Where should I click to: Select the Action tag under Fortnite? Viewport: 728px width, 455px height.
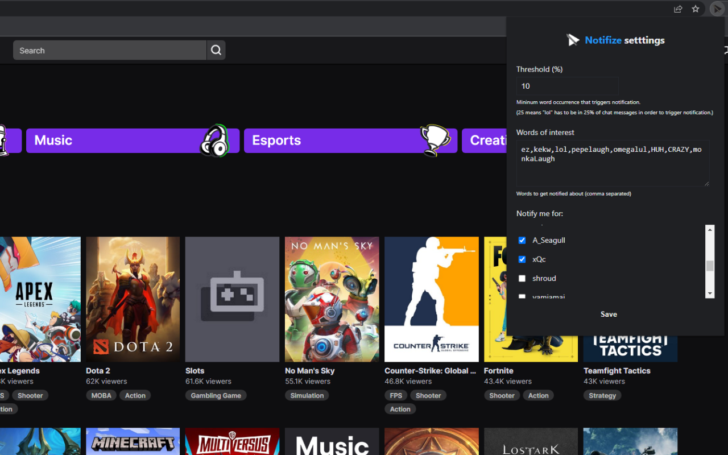point(539,395)
